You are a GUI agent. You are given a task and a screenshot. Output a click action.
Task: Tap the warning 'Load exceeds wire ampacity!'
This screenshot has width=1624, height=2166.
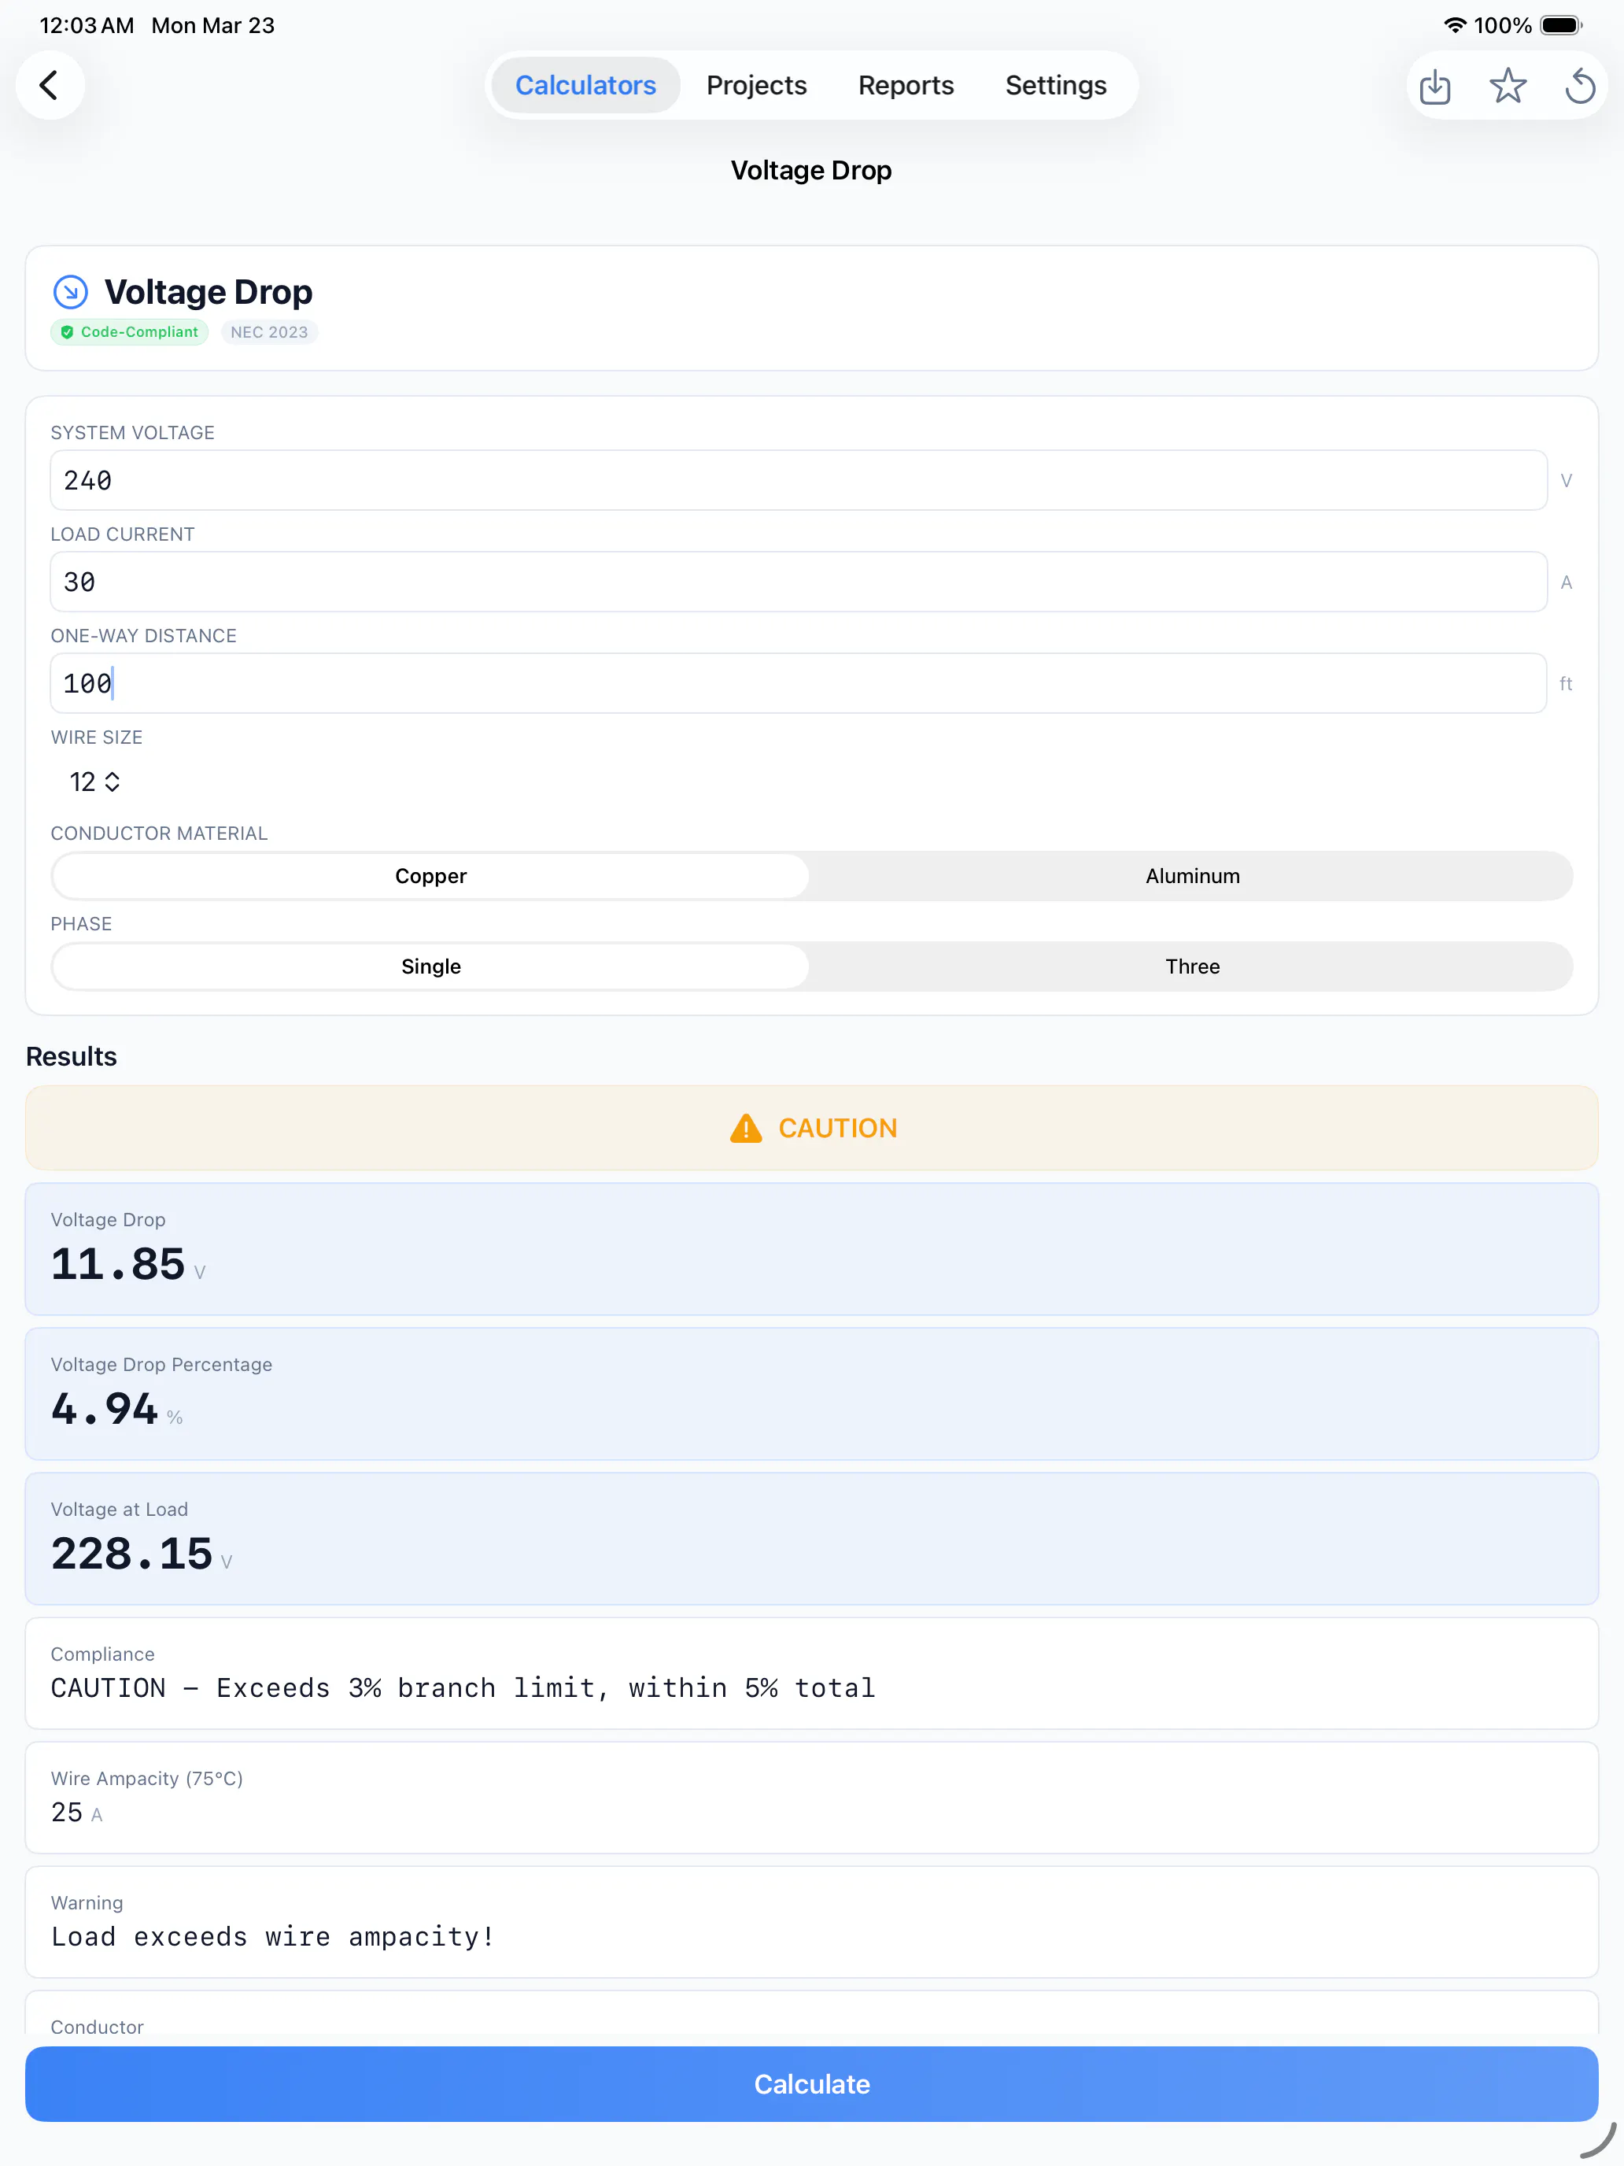(x=272, y=1937)
